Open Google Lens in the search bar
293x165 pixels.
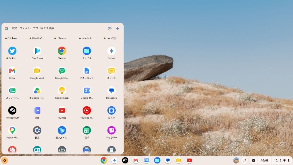point(110,28)
